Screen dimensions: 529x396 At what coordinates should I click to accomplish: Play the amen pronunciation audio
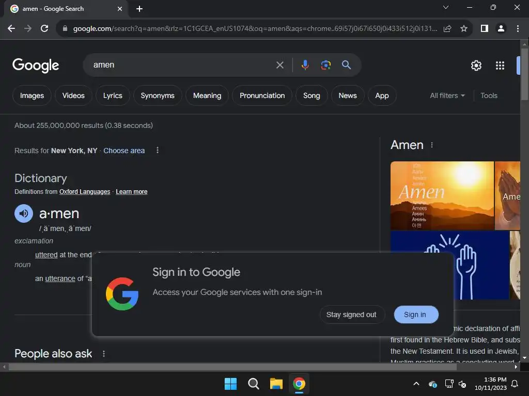(24, 213)
